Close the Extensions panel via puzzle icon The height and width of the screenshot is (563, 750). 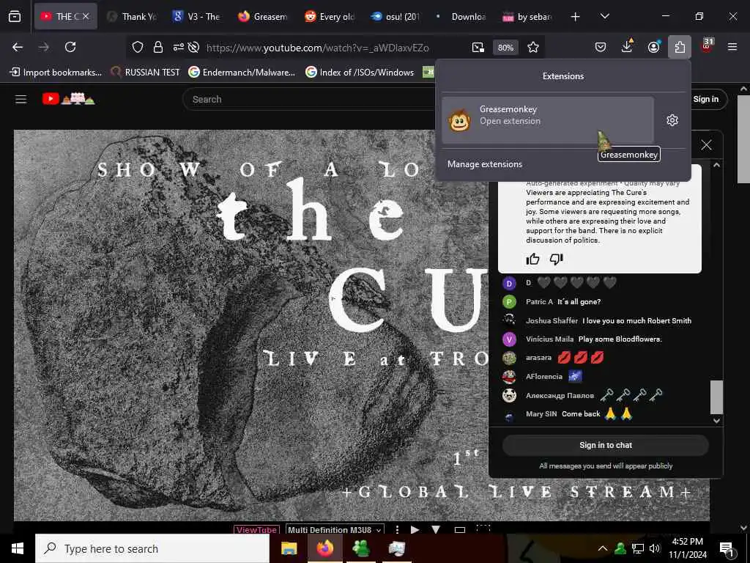(x=680, y=47)
